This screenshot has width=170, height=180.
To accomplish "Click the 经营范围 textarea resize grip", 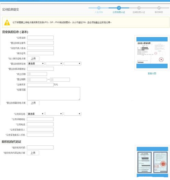I will (79, 99).
